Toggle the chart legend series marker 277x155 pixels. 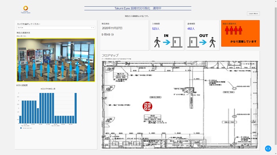tap(21, 128)
